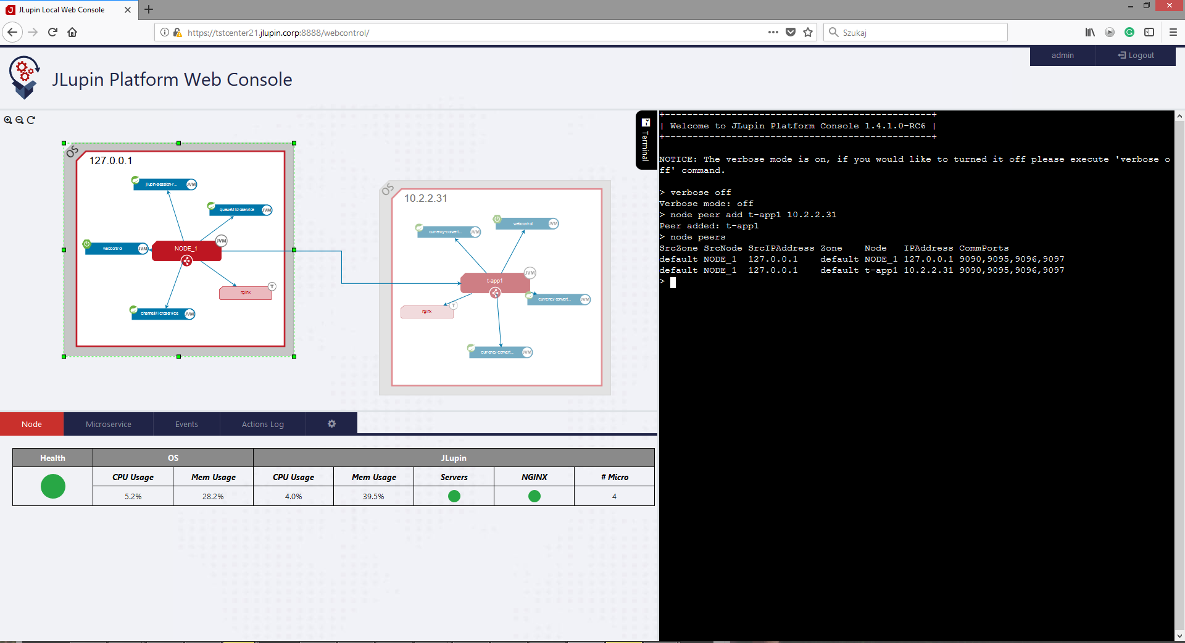Click the Logout button
The image size is (1185, 643).
[x=1136, y=56]
